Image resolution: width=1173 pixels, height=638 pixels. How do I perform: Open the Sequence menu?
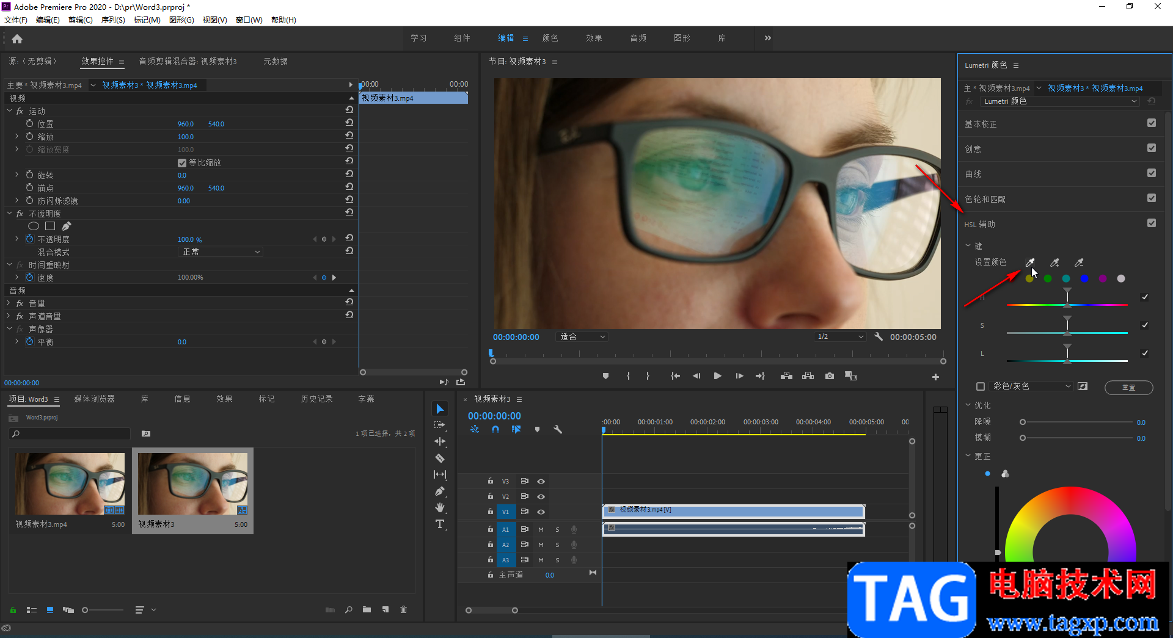(113, 20)
